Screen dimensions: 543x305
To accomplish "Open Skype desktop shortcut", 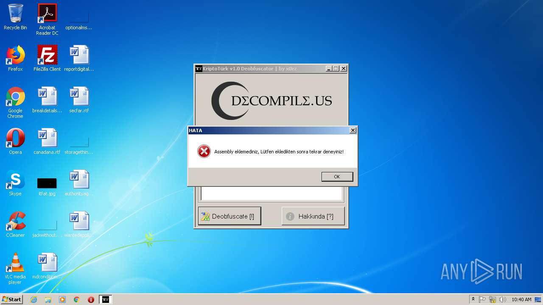I will [x=15, y=183].
